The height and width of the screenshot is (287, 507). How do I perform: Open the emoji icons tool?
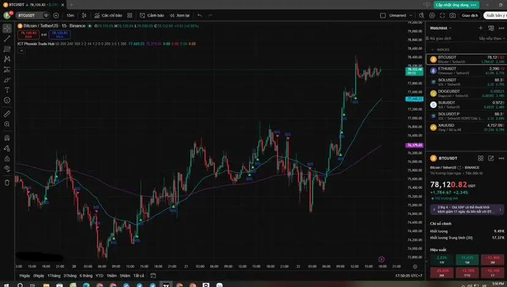(7, 100)
